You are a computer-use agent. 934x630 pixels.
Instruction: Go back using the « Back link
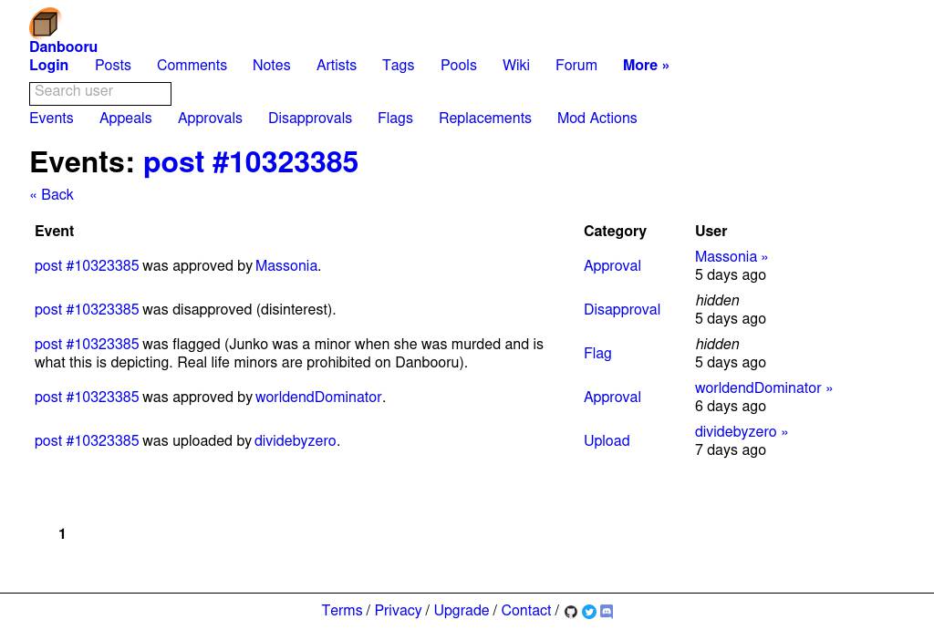(x=52, y=196)
